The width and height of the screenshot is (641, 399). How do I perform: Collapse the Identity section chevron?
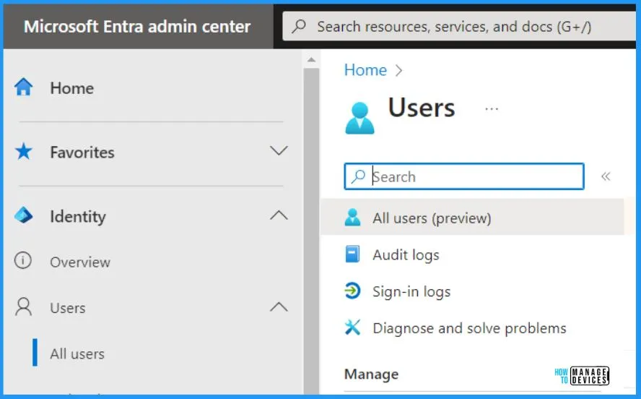(279, 215)
